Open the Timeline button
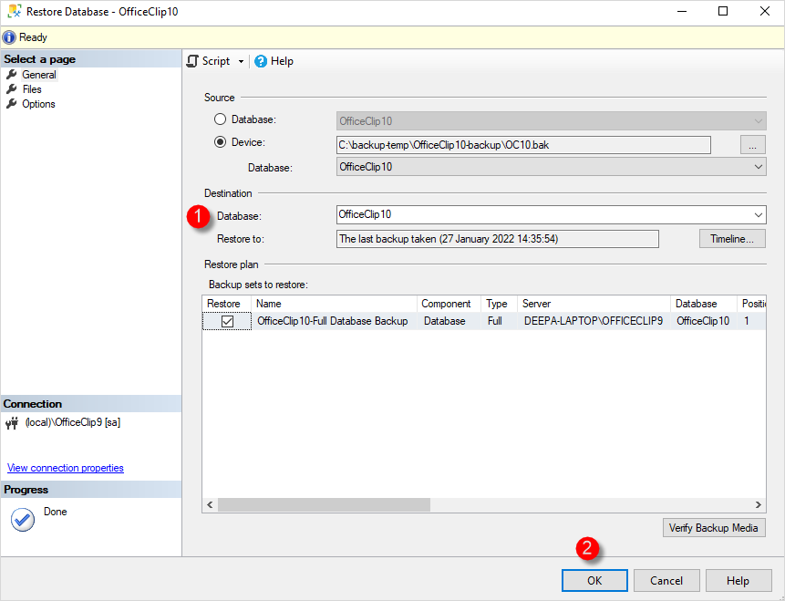Image resolution: width=785 pixels, height=601 pixels. pyautogui.click(x=732, y=239)
